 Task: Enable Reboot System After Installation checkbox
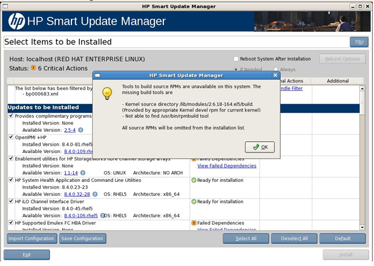pos(236,59)
